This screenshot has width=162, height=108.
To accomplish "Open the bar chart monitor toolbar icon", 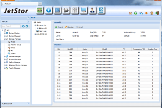I will (x=57, y=10).
